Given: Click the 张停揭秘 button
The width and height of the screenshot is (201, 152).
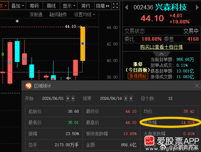Looking at the screenshot, I should (x=138, y=76).
